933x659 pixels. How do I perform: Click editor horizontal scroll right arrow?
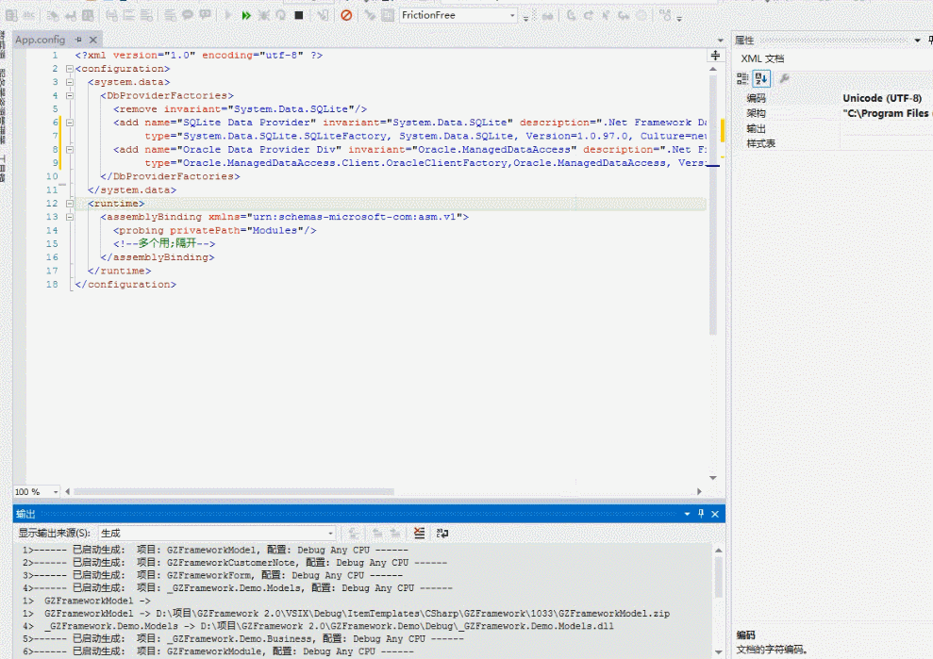pos(699,492)
